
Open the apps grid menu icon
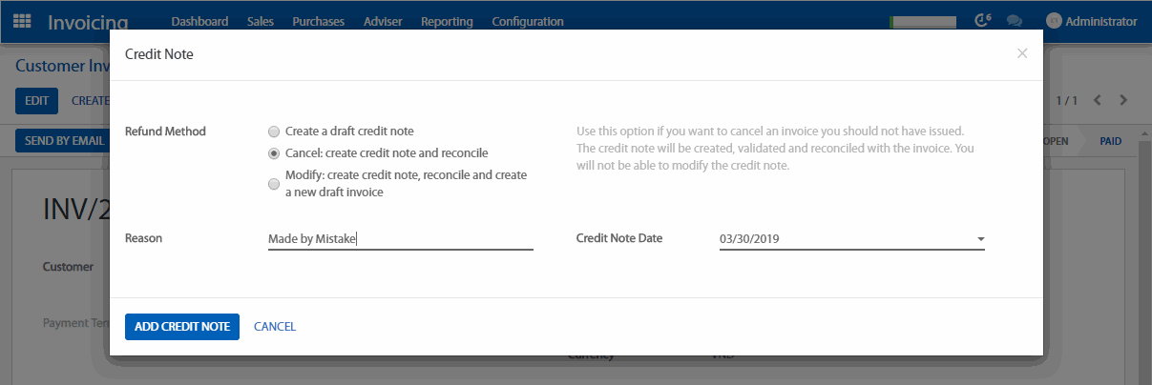pos(22,21)
